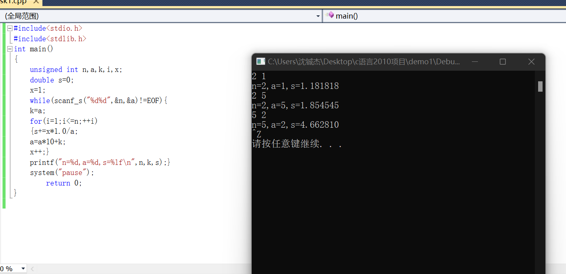The width and height of the screenshot is (566, 274).
Task: Click the 'k=a;' code line
Action: 38,111
